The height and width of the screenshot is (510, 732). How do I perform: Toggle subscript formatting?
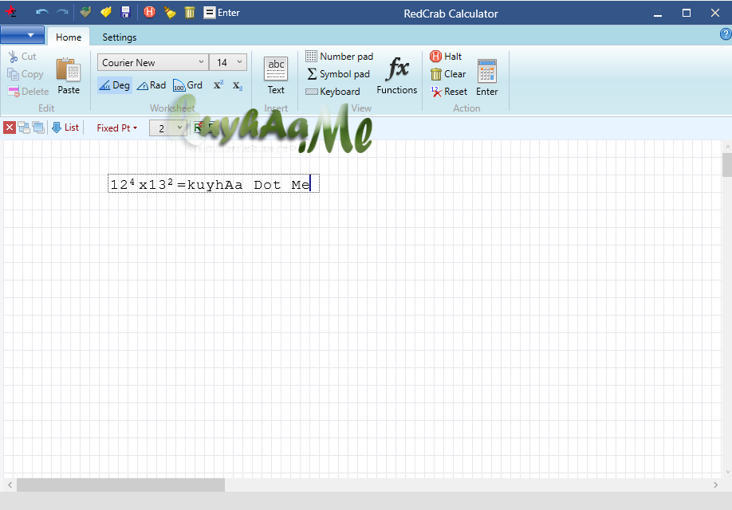click(238, 85)
